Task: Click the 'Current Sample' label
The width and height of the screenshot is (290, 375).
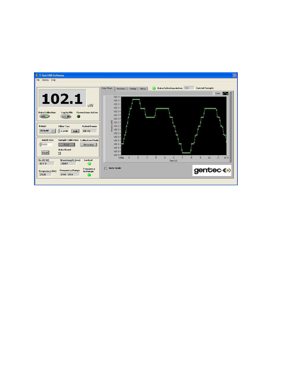Action: pos(205,88)
